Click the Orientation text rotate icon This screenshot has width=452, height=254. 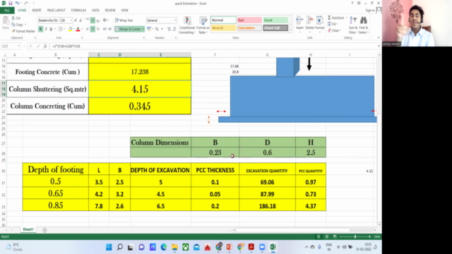click(105, 20)
